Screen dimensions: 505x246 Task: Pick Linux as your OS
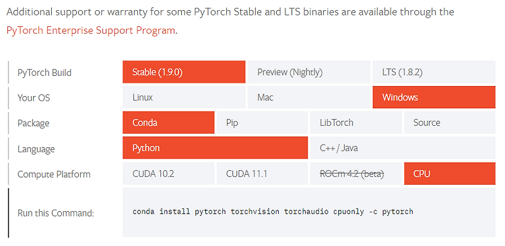(184, 97)
